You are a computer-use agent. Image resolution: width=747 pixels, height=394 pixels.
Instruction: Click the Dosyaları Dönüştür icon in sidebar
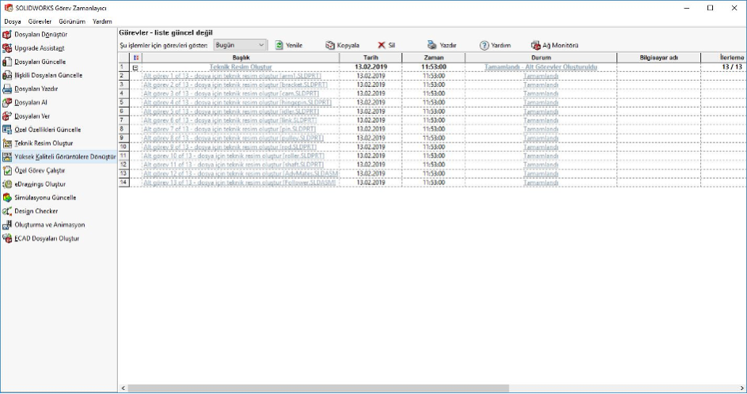point(7,35)
